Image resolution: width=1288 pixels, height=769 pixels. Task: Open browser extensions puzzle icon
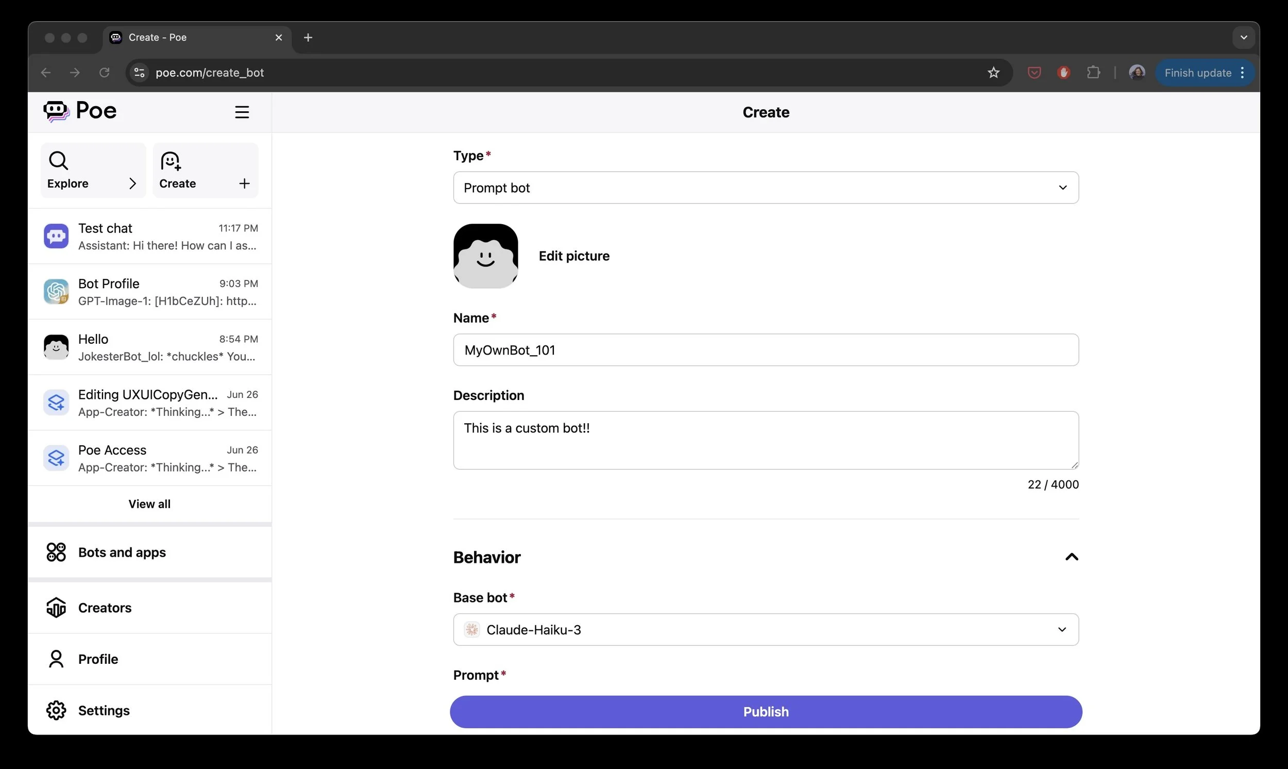[1093, 73]
